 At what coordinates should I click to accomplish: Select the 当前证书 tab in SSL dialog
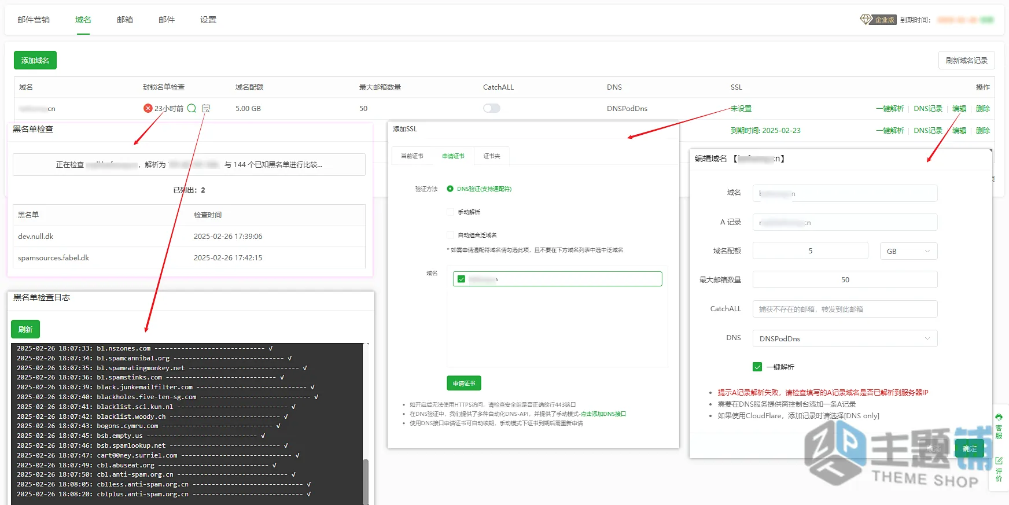coord(413,156)
